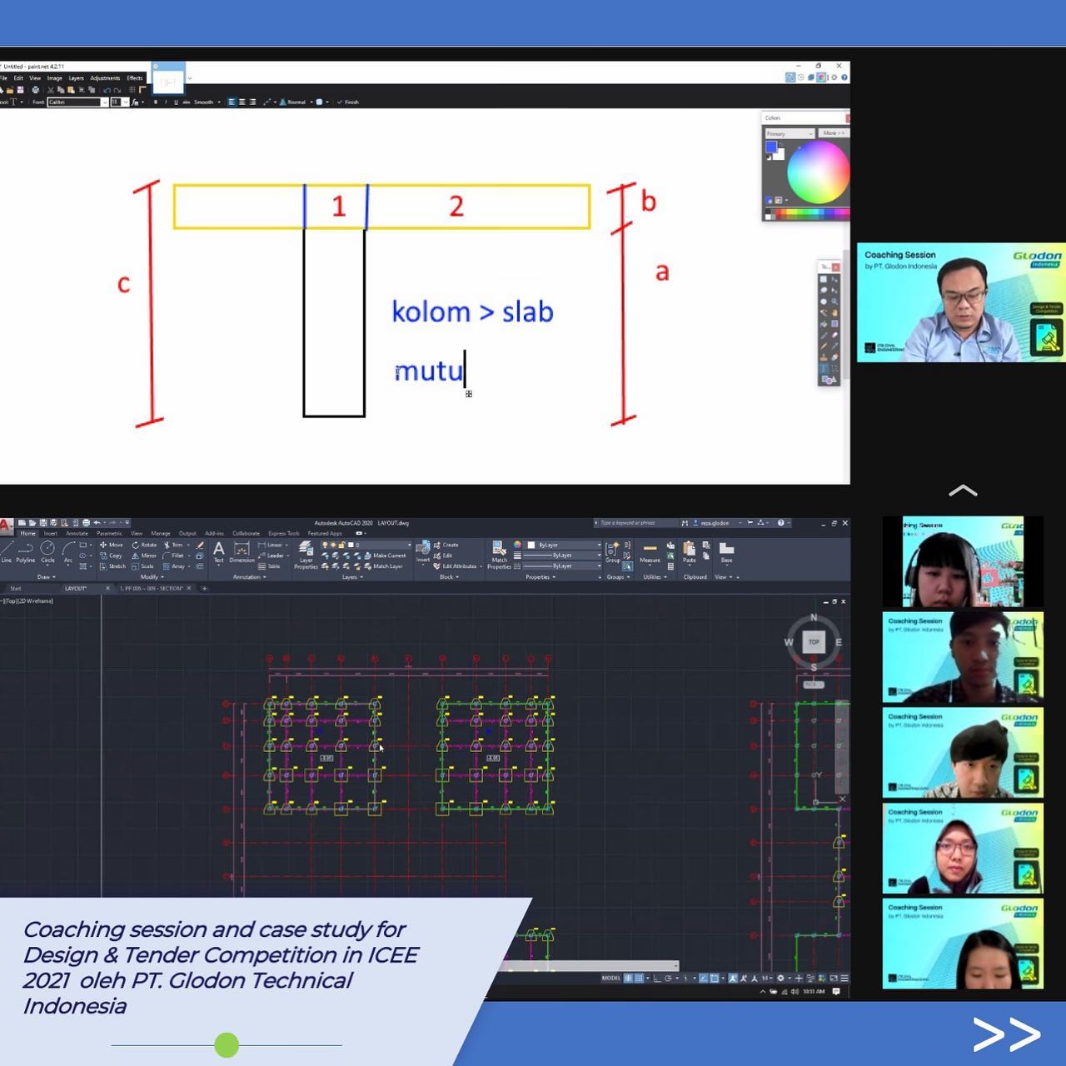Image resolution: width=1066 pixels, height=1066 pixels.
Task: Click the Base view icon
Action: (x=726, y=551)
